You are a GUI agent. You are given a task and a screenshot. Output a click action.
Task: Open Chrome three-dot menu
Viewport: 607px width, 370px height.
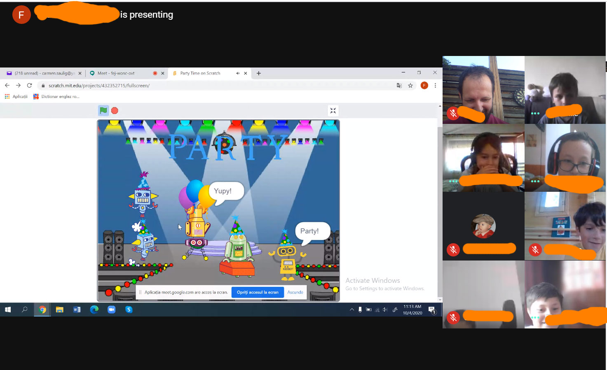pos(435,86)
